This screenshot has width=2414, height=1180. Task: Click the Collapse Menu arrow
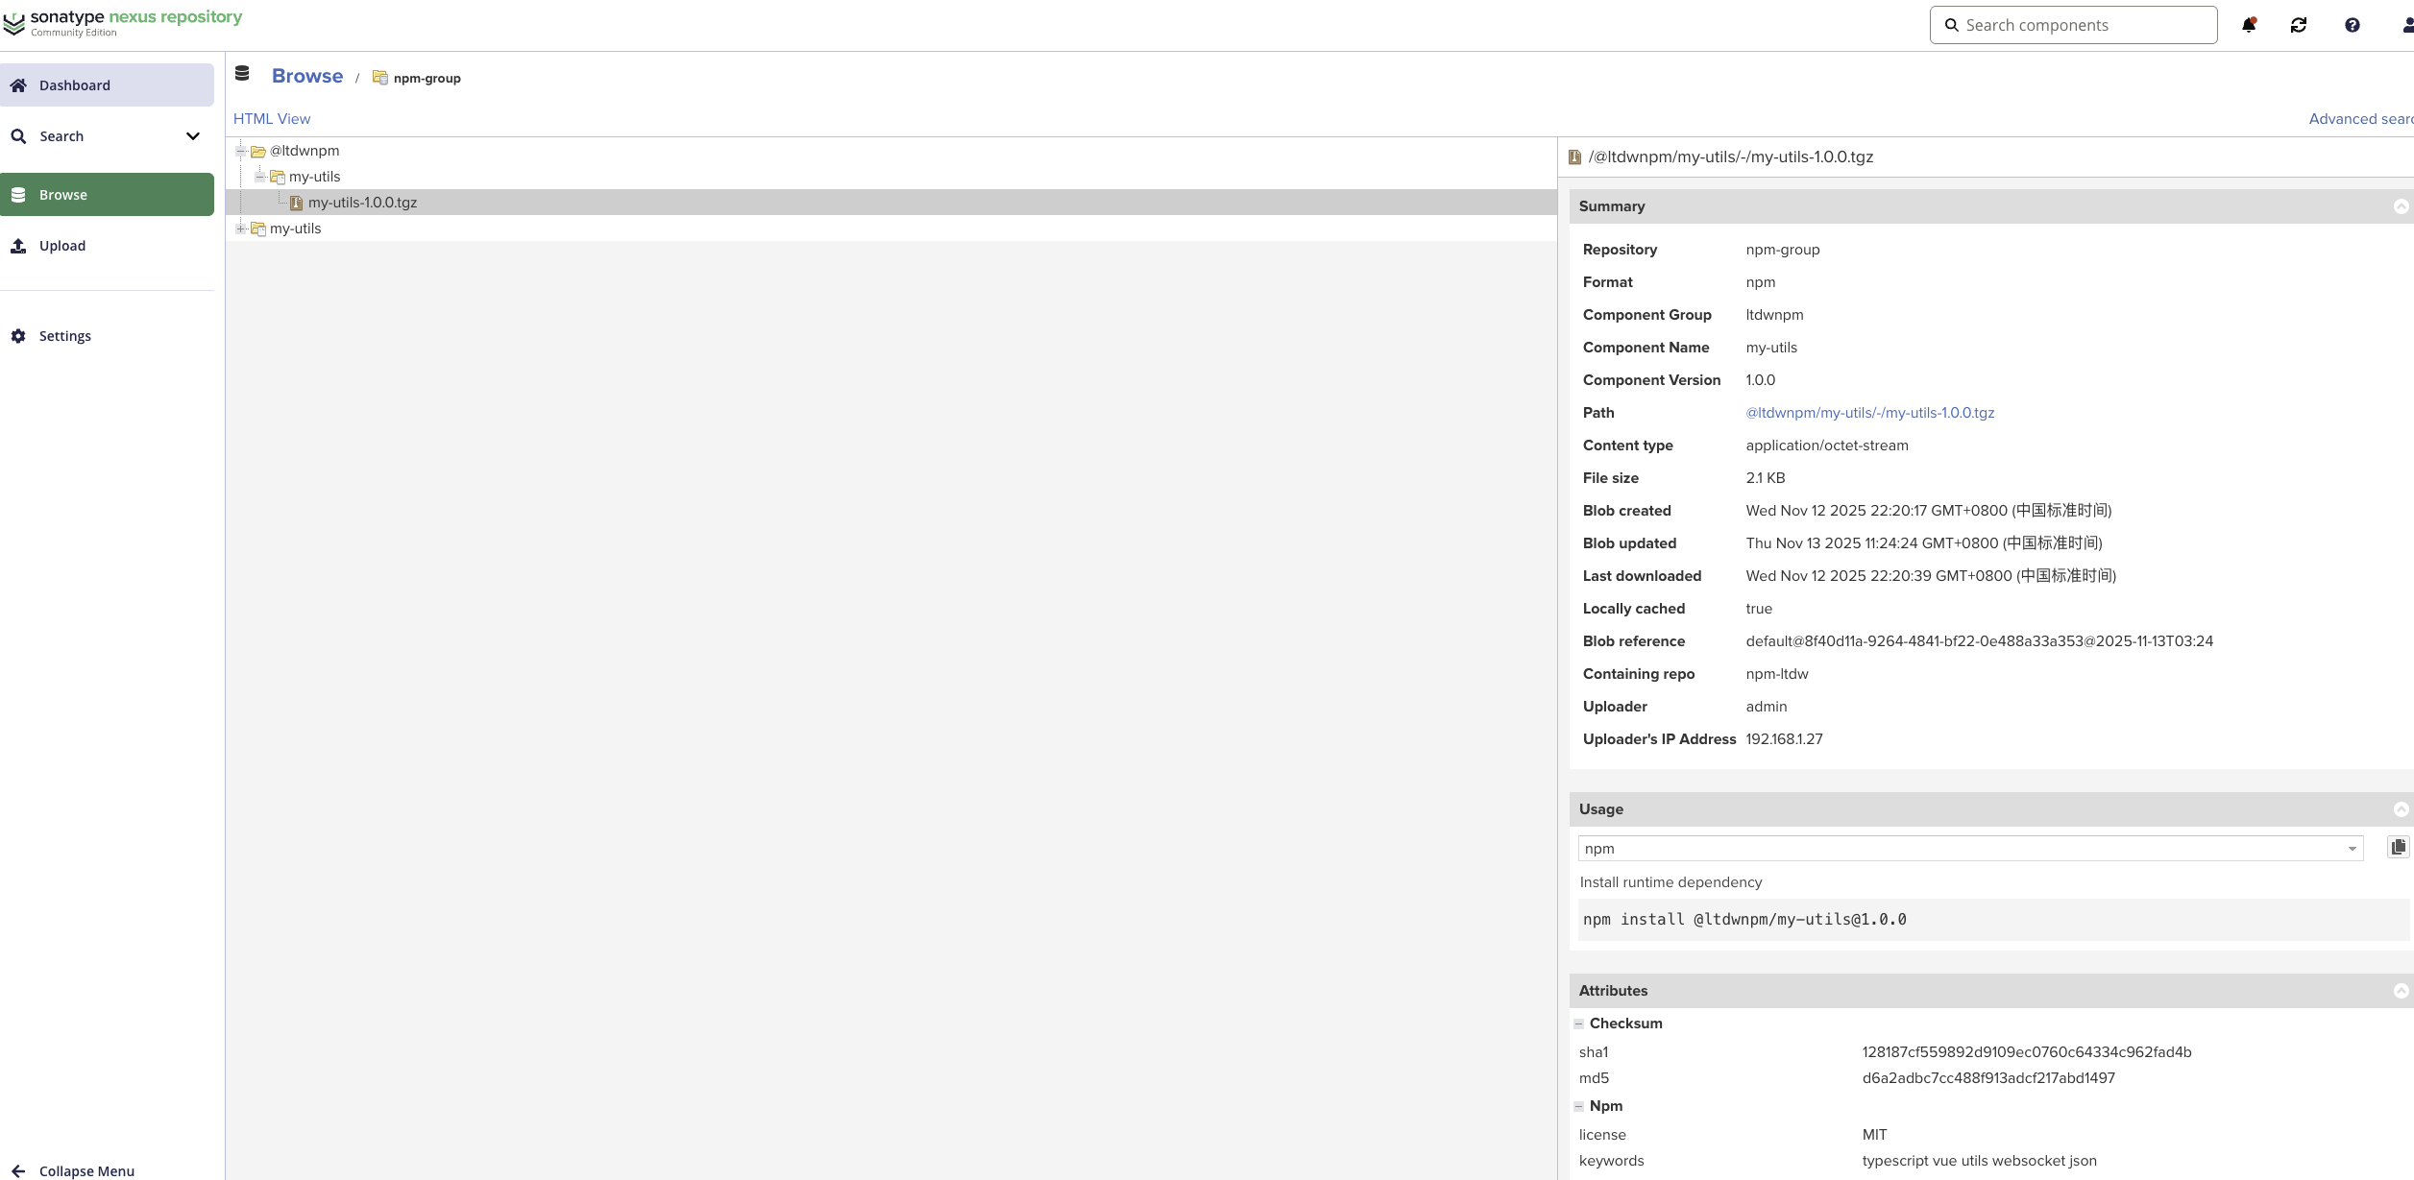click(18, 1170)
